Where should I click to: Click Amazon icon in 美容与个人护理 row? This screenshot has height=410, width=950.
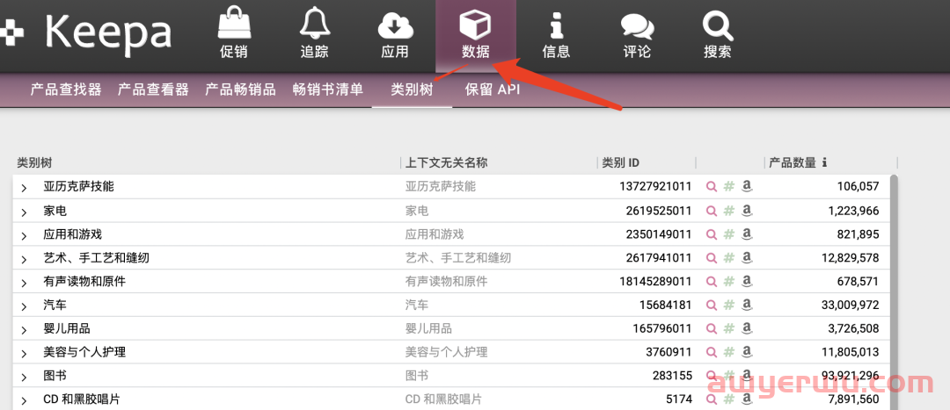[747, 352]
